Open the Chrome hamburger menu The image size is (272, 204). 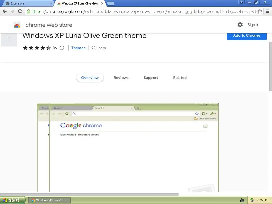(x=268, y=11)
